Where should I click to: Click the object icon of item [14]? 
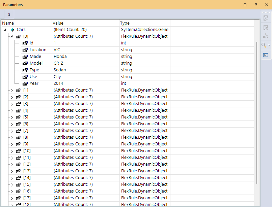[x=19, y=178]
